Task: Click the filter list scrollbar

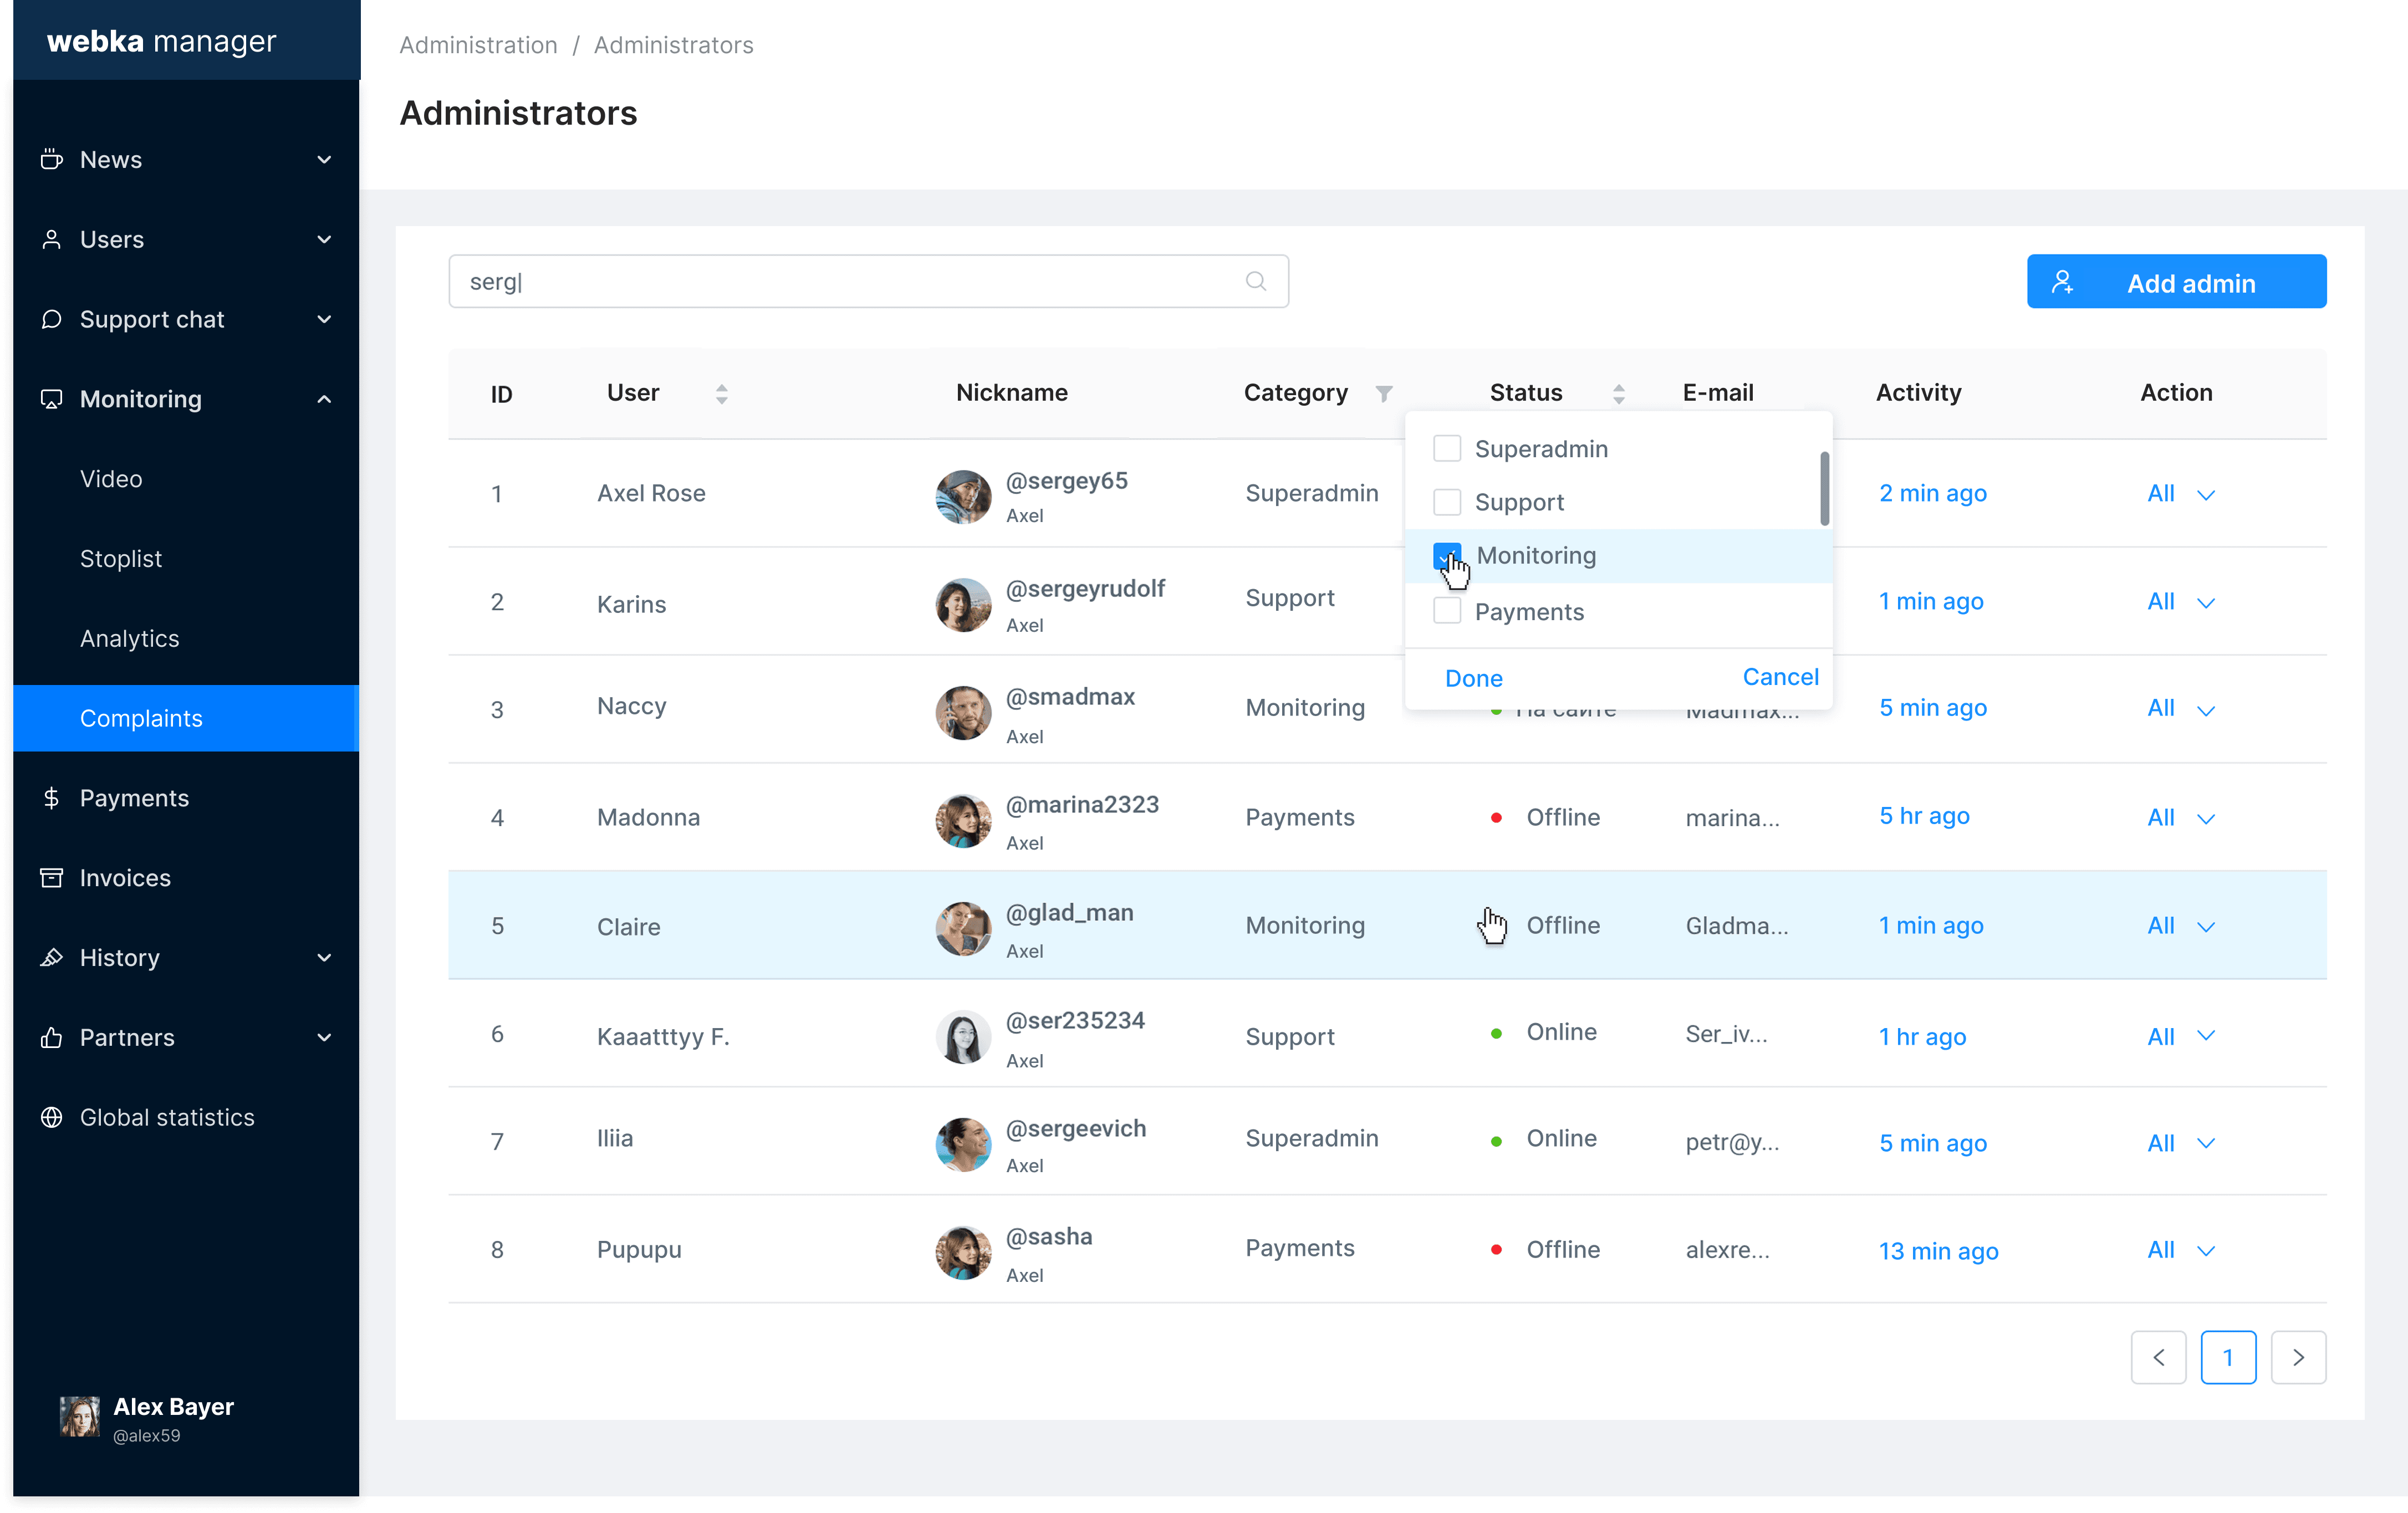Action: (1824, 488)
